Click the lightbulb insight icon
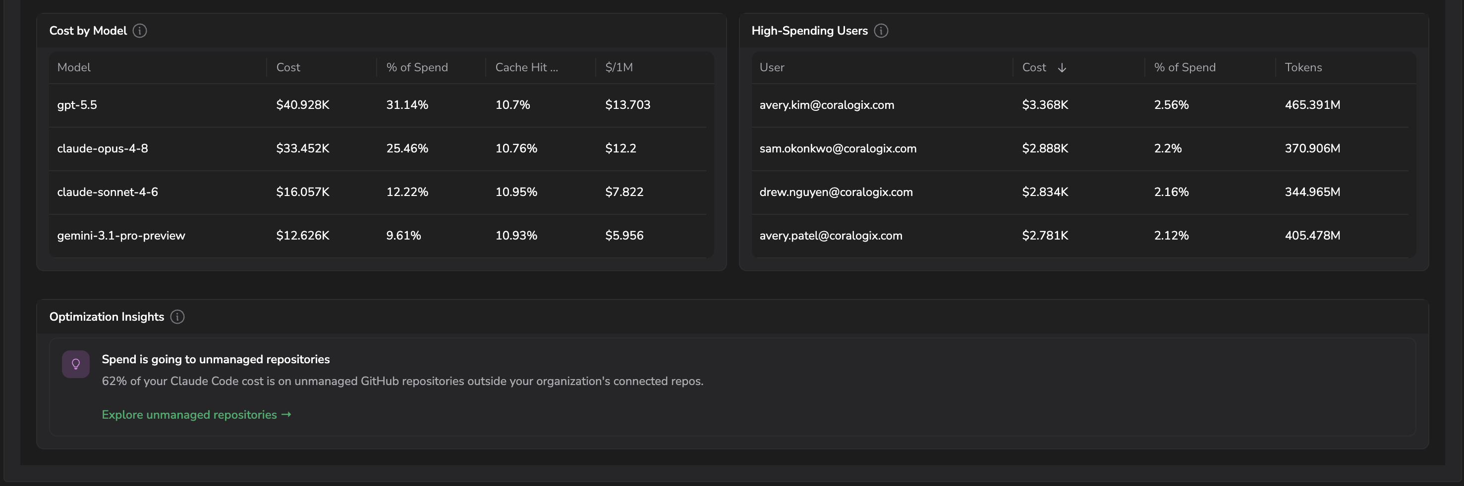The width and height of the screenshot is (1464, 486). [76, 364]
